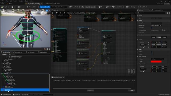Open Class Defaults

tap(142, 7)
